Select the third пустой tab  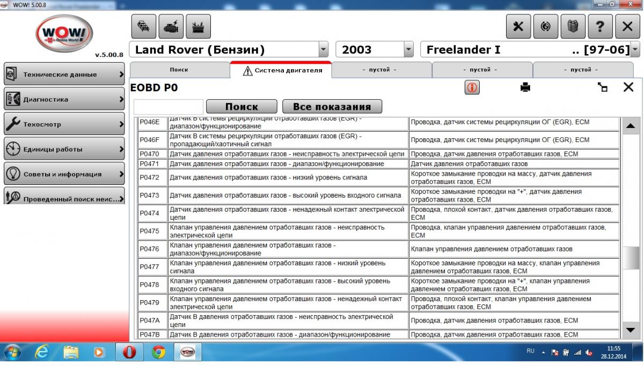click(x=583, y=70)
